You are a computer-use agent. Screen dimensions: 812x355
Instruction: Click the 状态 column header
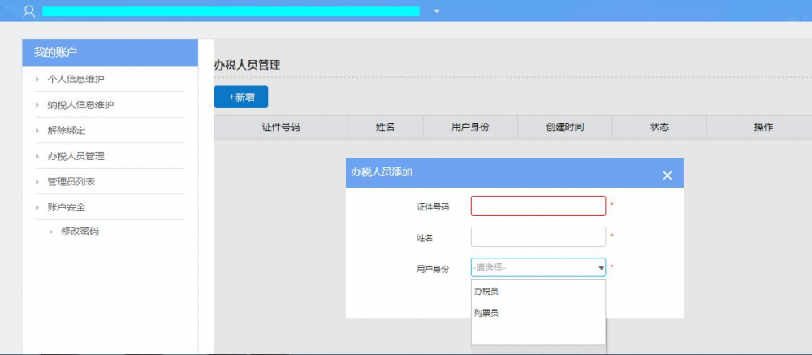(x=659, y=128)
